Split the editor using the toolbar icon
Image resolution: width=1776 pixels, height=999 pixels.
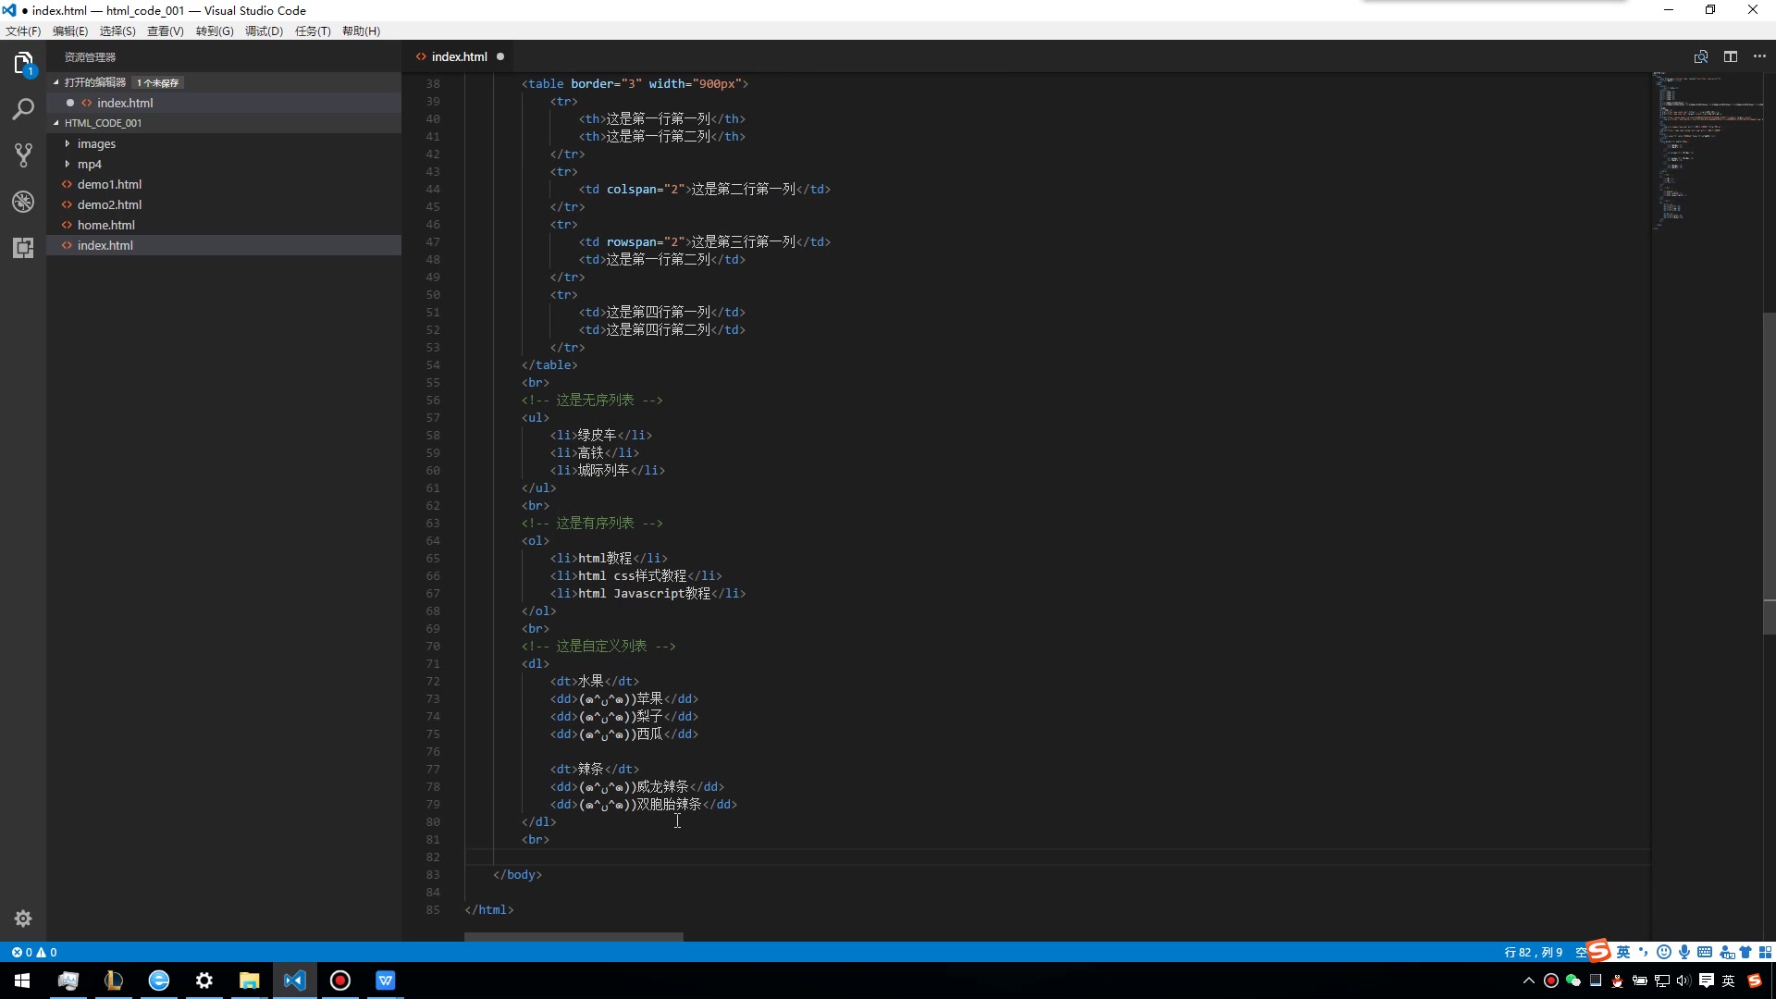point(1731,56)
